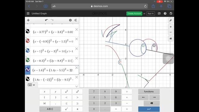Tap the greater-than-or-equal key
This screenshot has width=199, height=112.
click(77, 103)
